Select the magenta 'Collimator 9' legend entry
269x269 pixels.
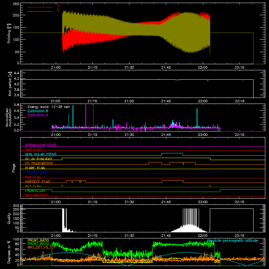38,115
